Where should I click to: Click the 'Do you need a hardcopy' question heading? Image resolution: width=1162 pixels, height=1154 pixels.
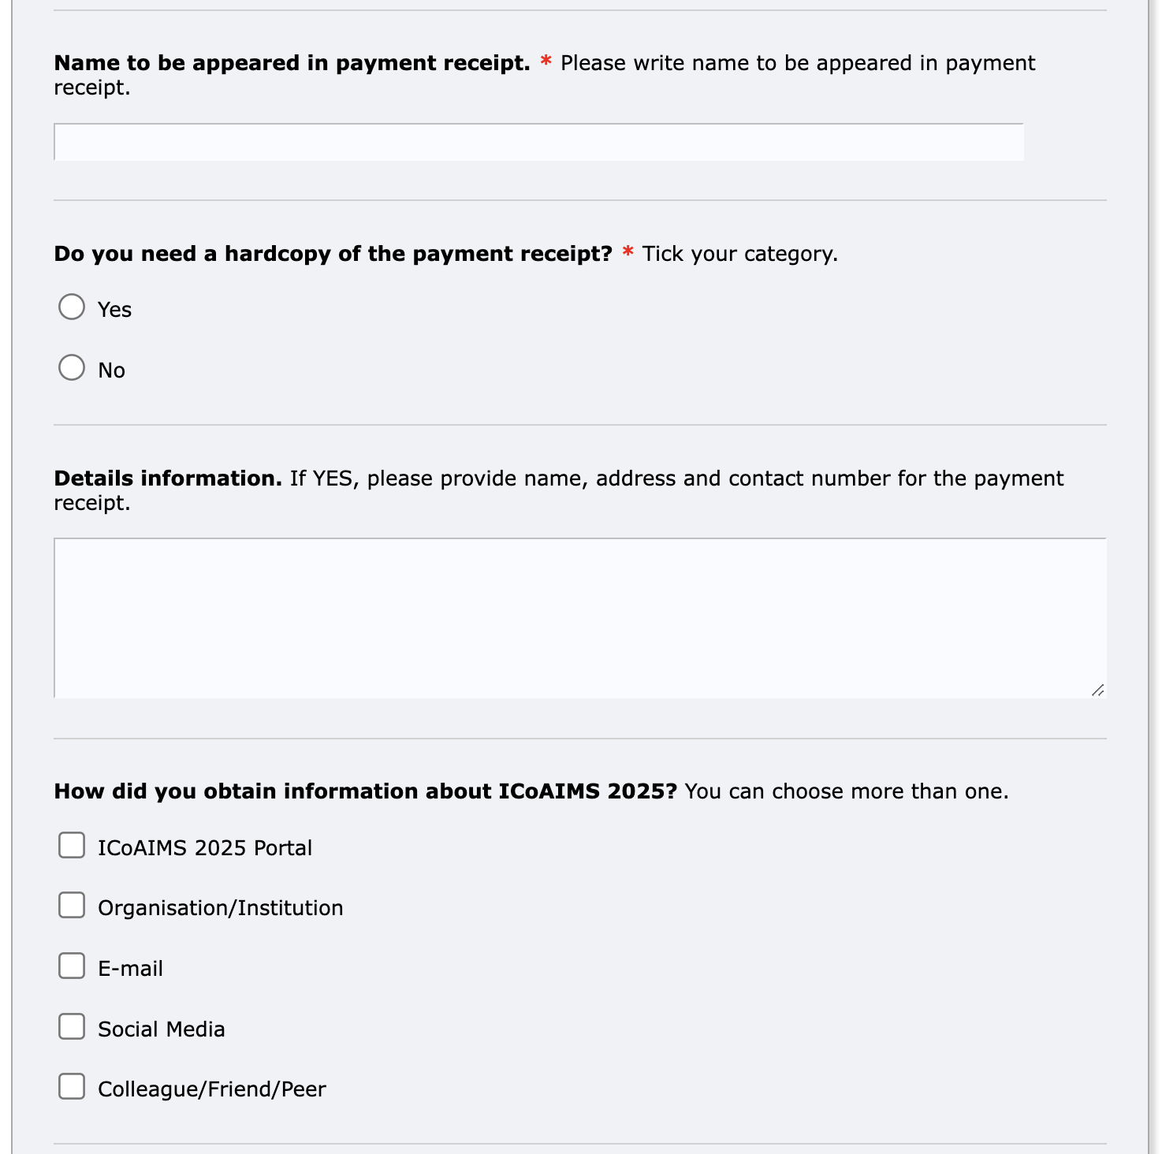point(333,254)
